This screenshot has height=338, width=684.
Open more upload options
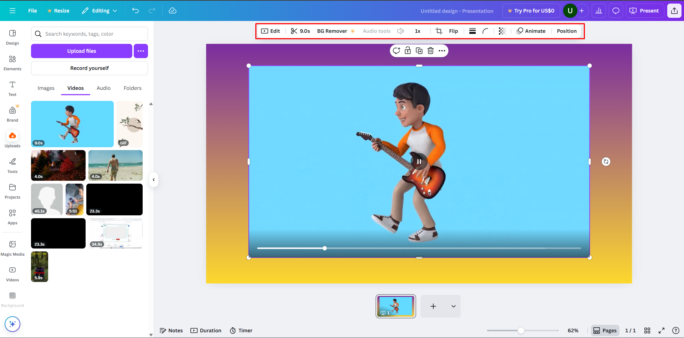pos(141,51)
